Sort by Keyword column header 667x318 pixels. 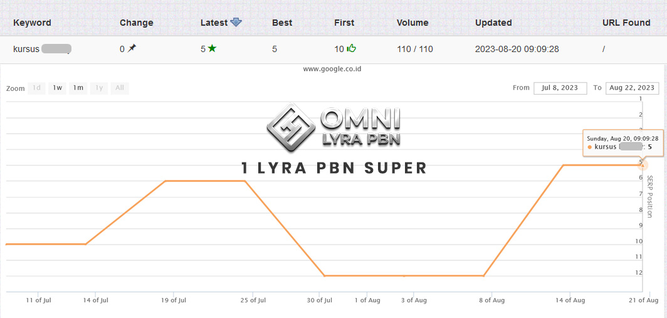[32, 23]
